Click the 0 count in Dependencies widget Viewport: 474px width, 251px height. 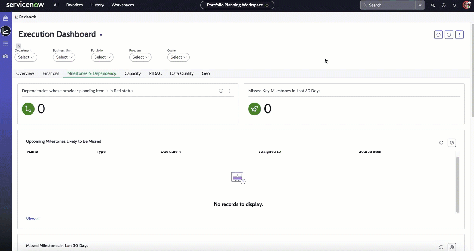[41, 109]
